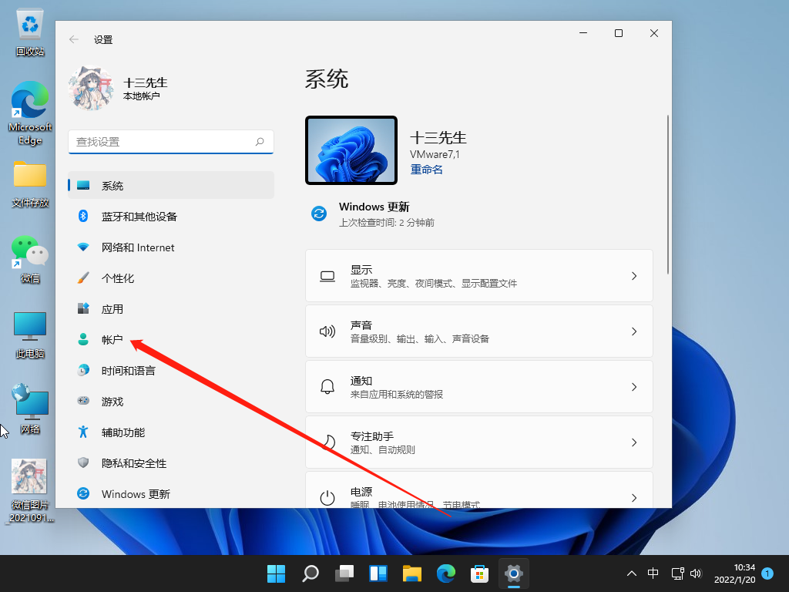Click the 辅助功能 accessibility icon
Viewport: 789px width, 592px height.
pyautogui.click(x=83, y=432)
